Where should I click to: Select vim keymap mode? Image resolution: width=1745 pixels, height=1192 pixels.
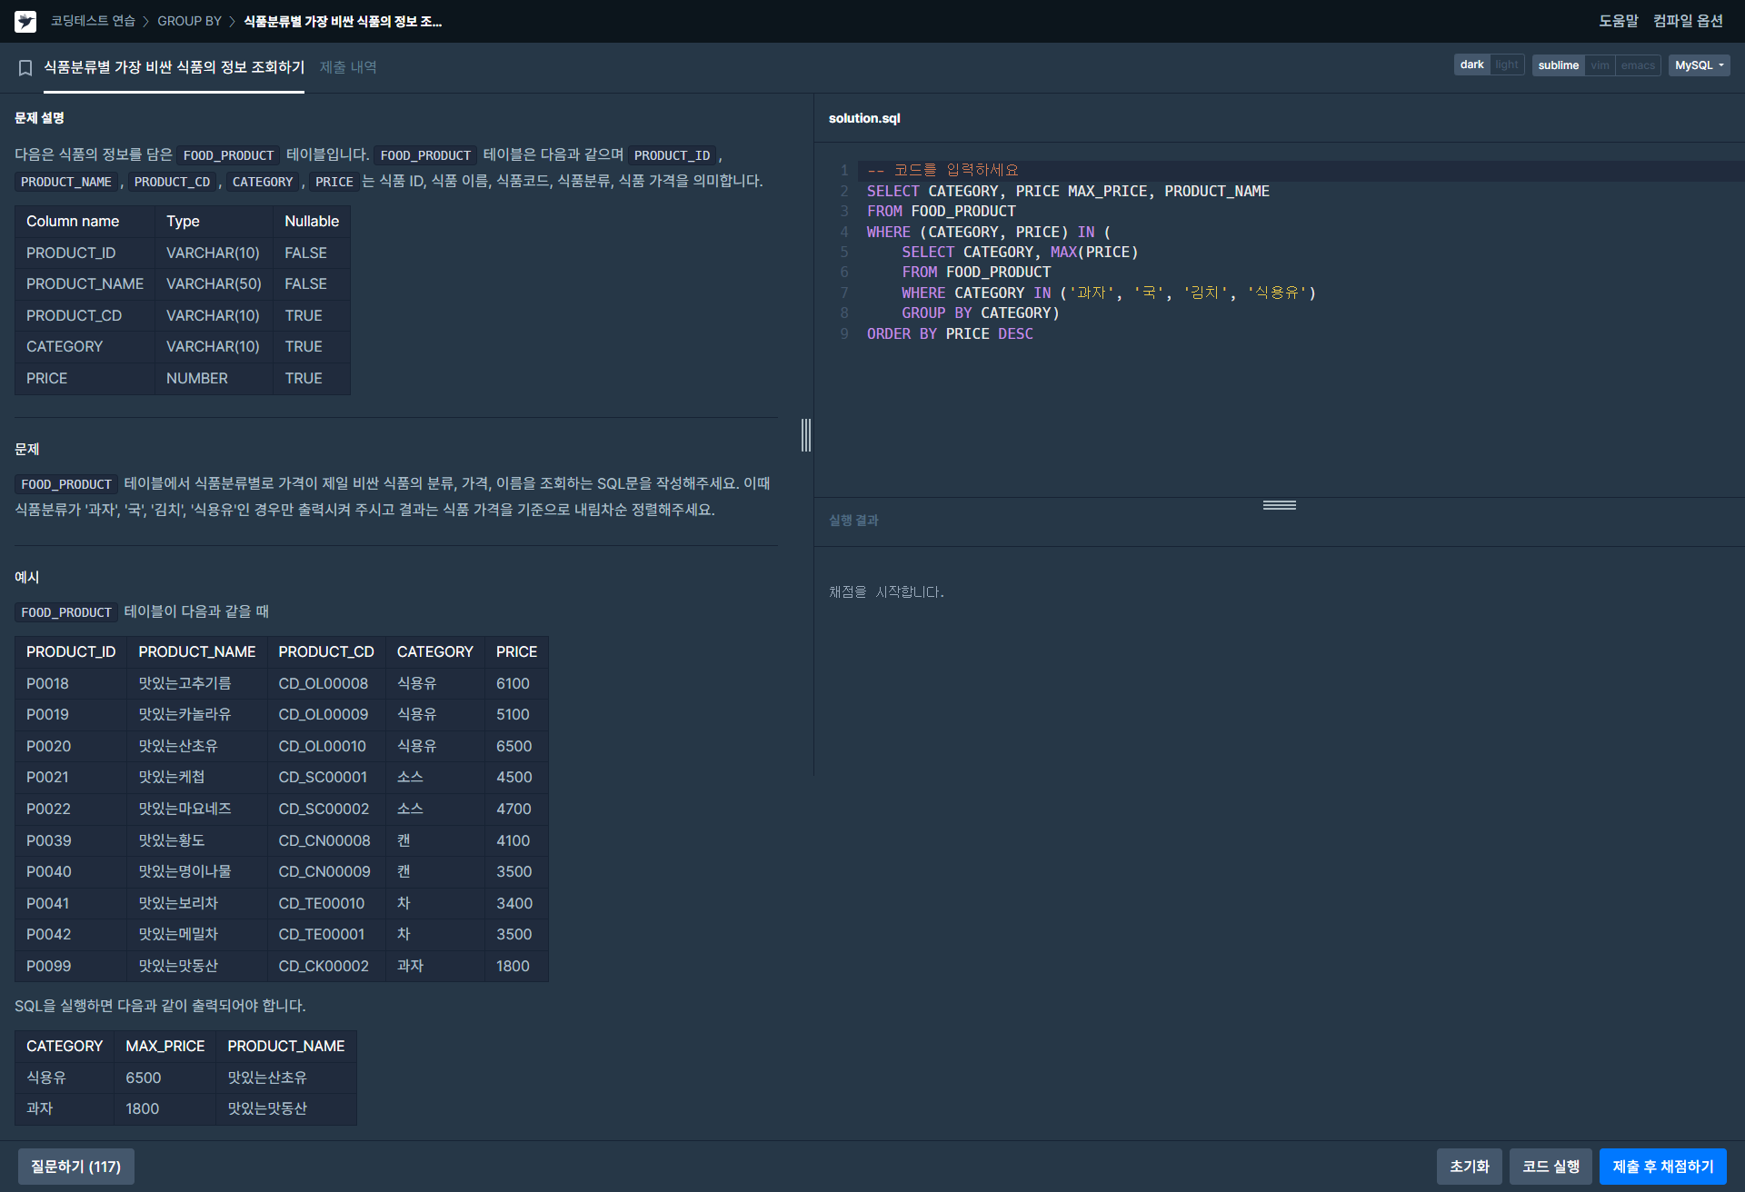pyautogui.click(x=1600, y=65)
